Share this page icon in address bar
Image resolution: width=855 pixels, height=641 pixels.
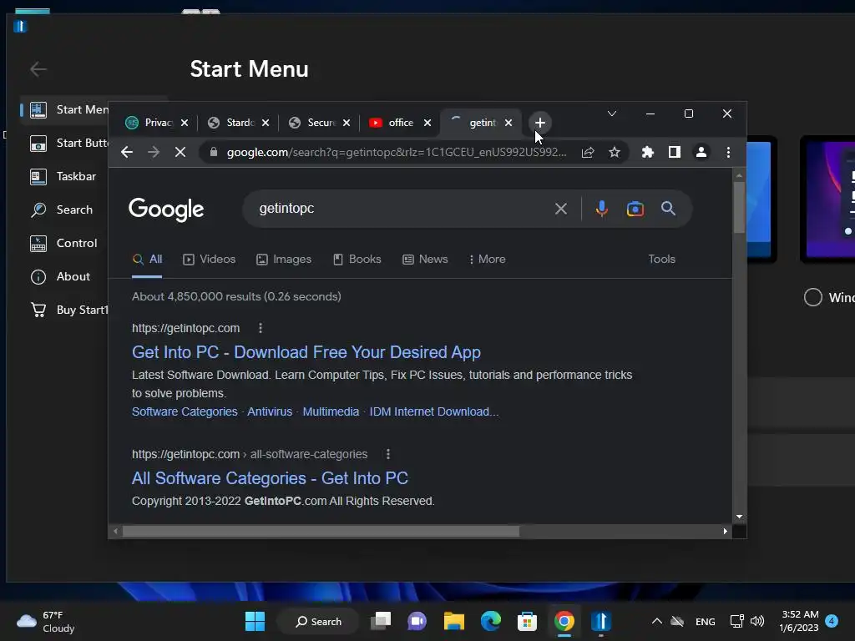[588, 152]
